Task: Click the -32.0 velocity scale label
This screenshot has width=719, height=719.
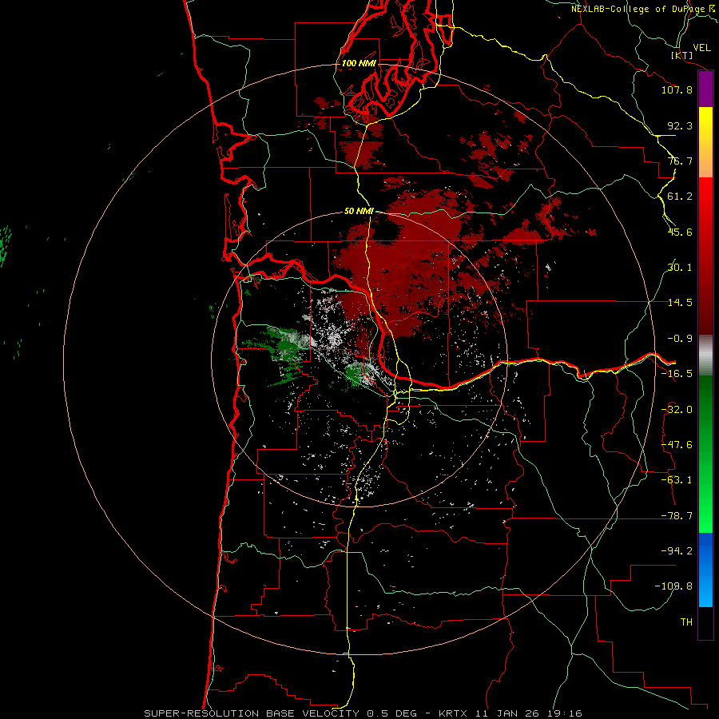Action: [x=677, y=410]
